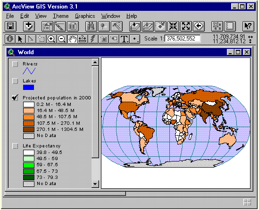Maximize the World view window

(238, 52)
